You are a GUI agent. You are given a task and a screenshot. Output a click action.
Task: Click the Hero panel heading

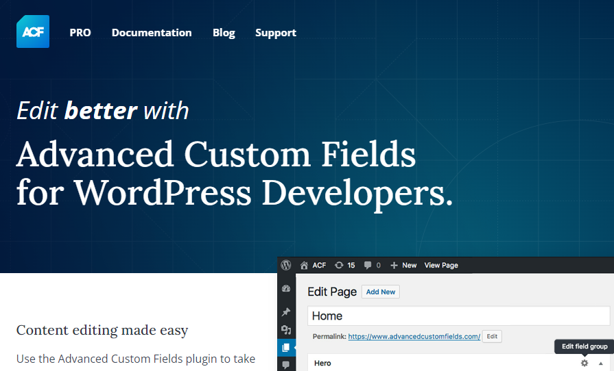pyautogui.click(x=322, y=363)
